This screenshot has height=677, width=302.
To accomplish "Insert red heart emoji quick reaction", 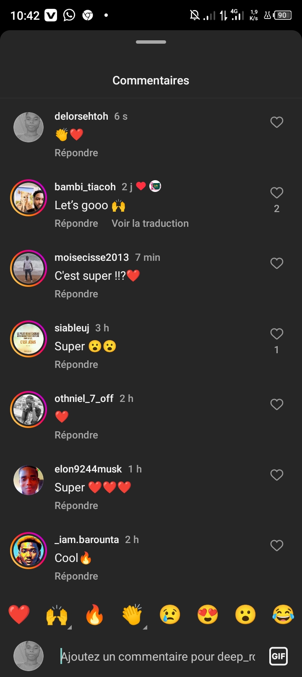I will [x=19, y=615].
